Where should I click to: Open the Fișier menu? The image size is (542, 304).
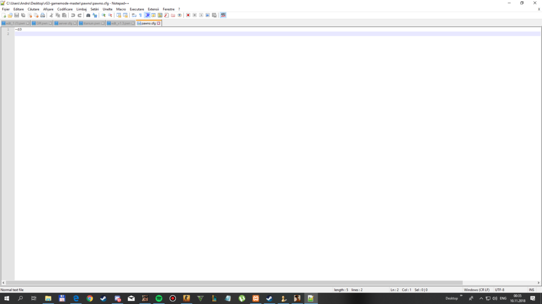click(x=6, y=9)
